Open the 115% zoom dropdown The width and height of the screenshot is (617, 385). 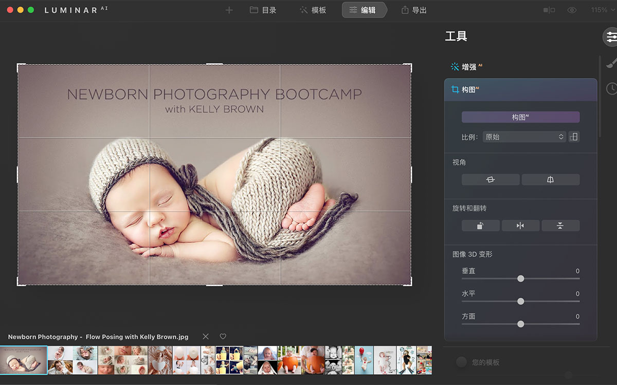tap(603, 10)
